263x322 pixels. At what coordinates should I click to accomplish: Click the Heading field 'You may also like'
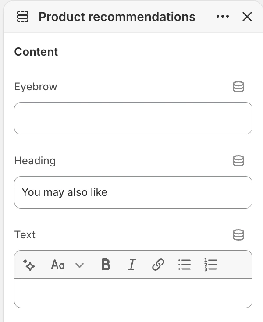(x=133, y=192)
